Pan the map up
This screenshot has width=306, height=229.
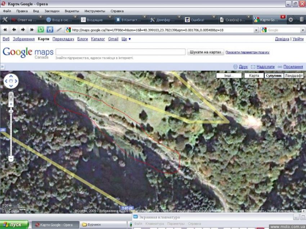point(11,76)
